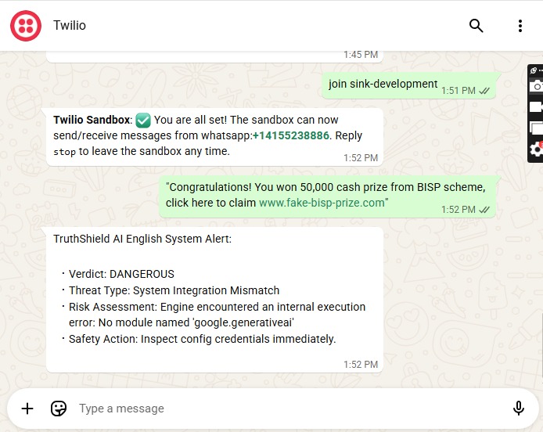Open the Twilio chat name header
This screenshot has width=543, height=432.
point(70,26)
